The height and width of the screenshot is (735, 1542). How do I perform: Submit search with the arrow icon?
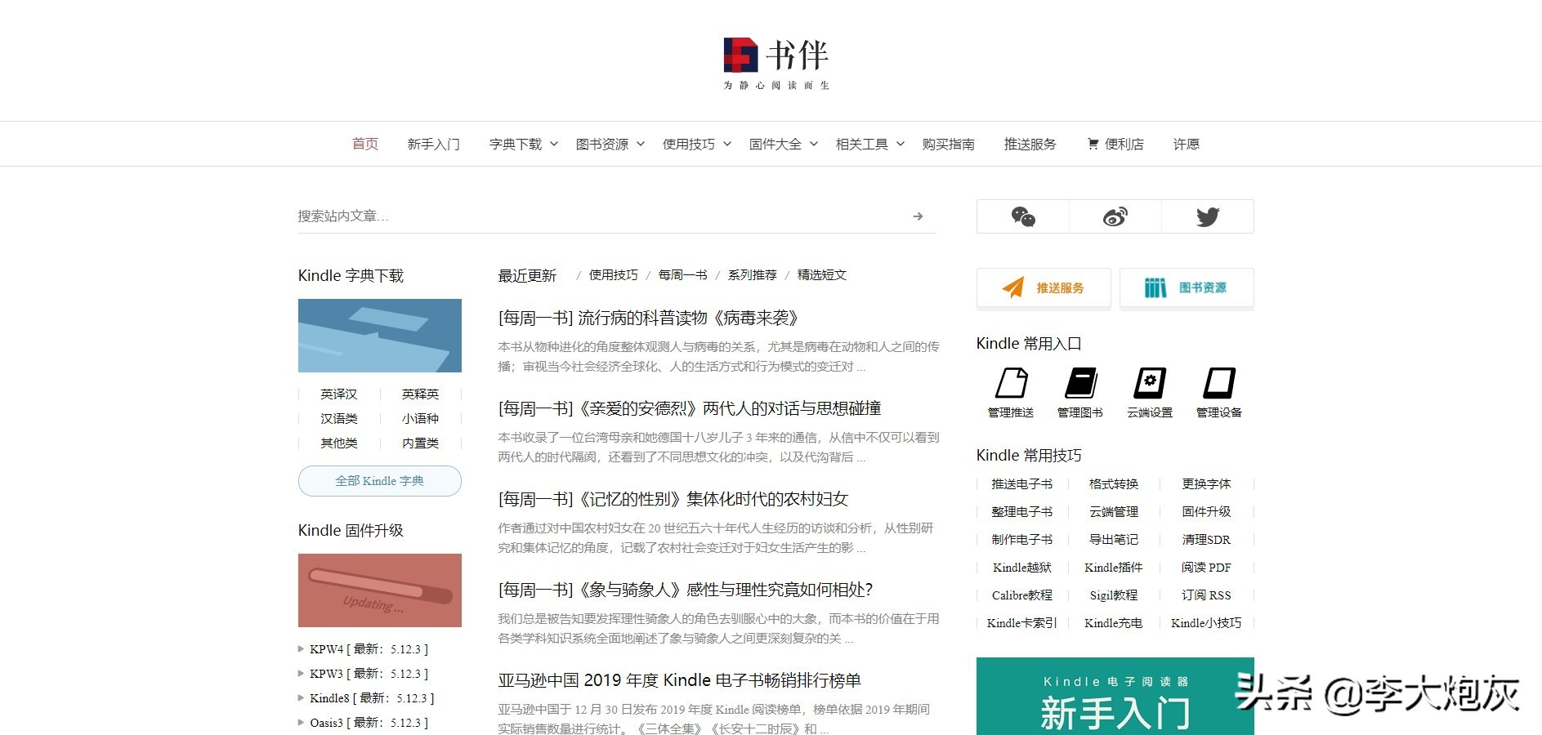918,216
